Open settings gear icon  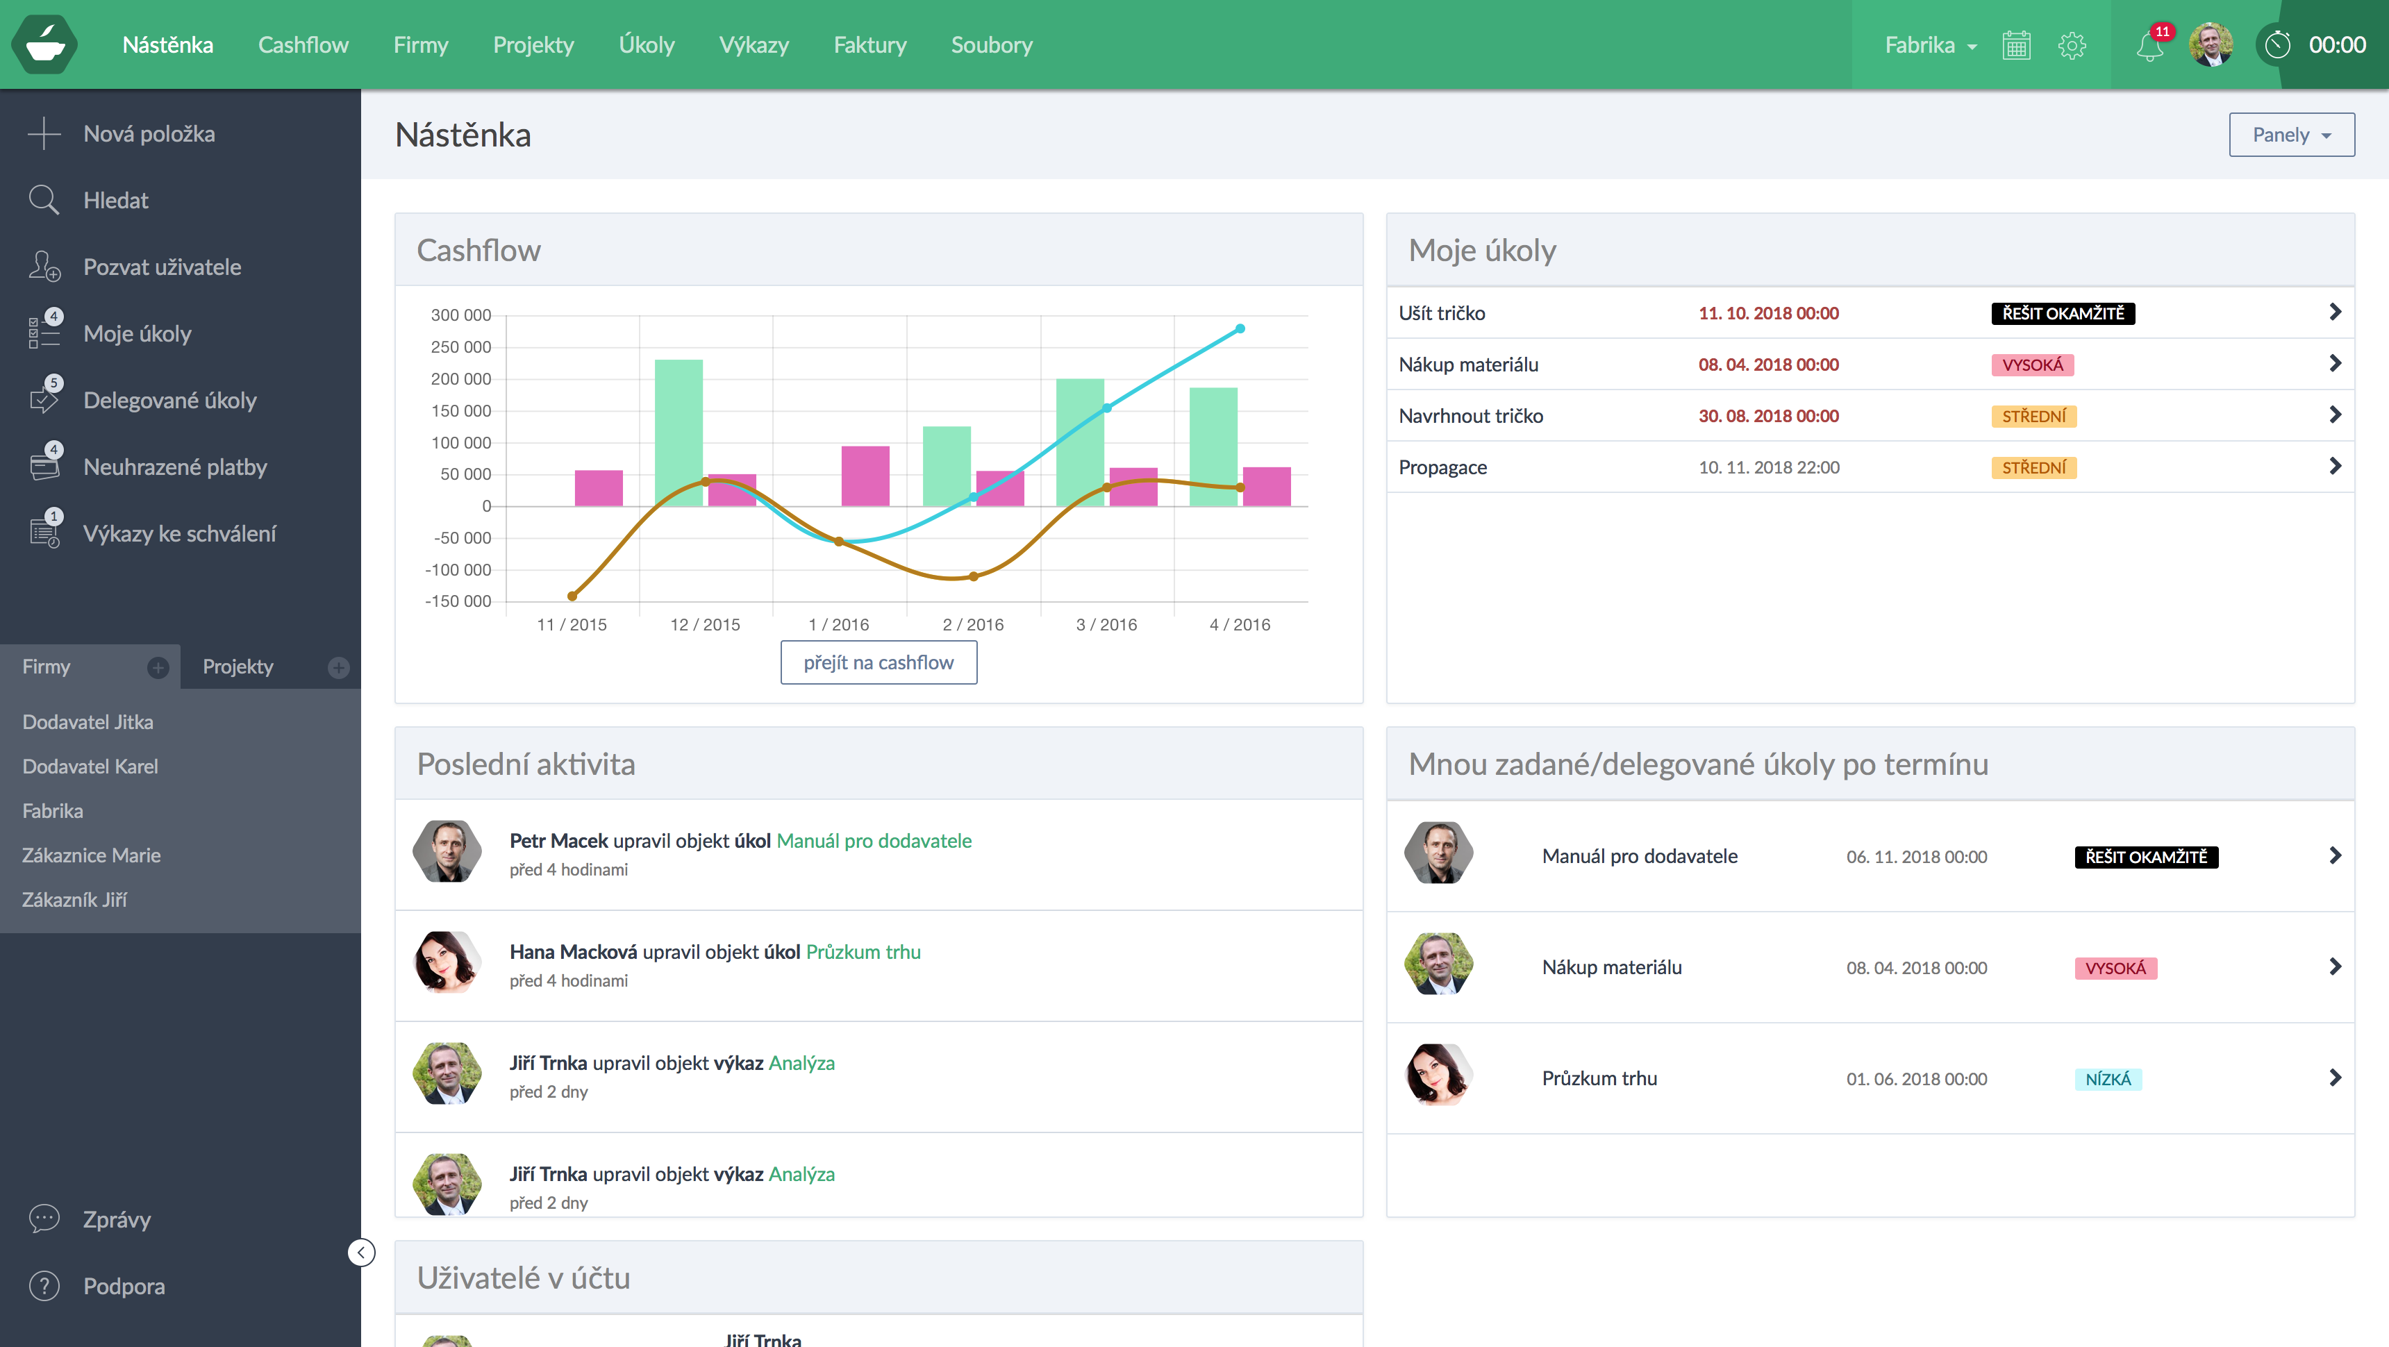pyautogui.click(x=2072, y=45)
